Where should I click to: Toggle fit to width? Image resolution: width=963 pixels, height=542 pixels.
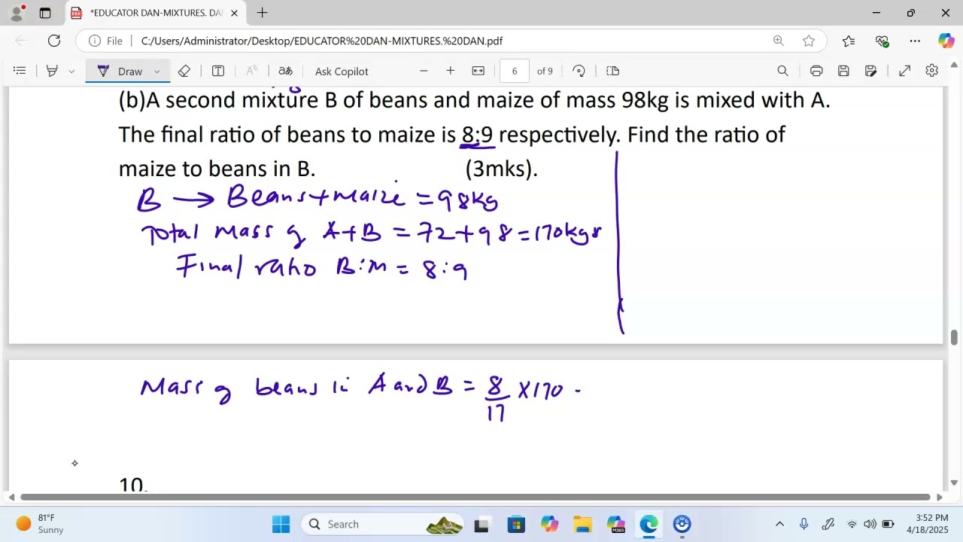[478, 71]
